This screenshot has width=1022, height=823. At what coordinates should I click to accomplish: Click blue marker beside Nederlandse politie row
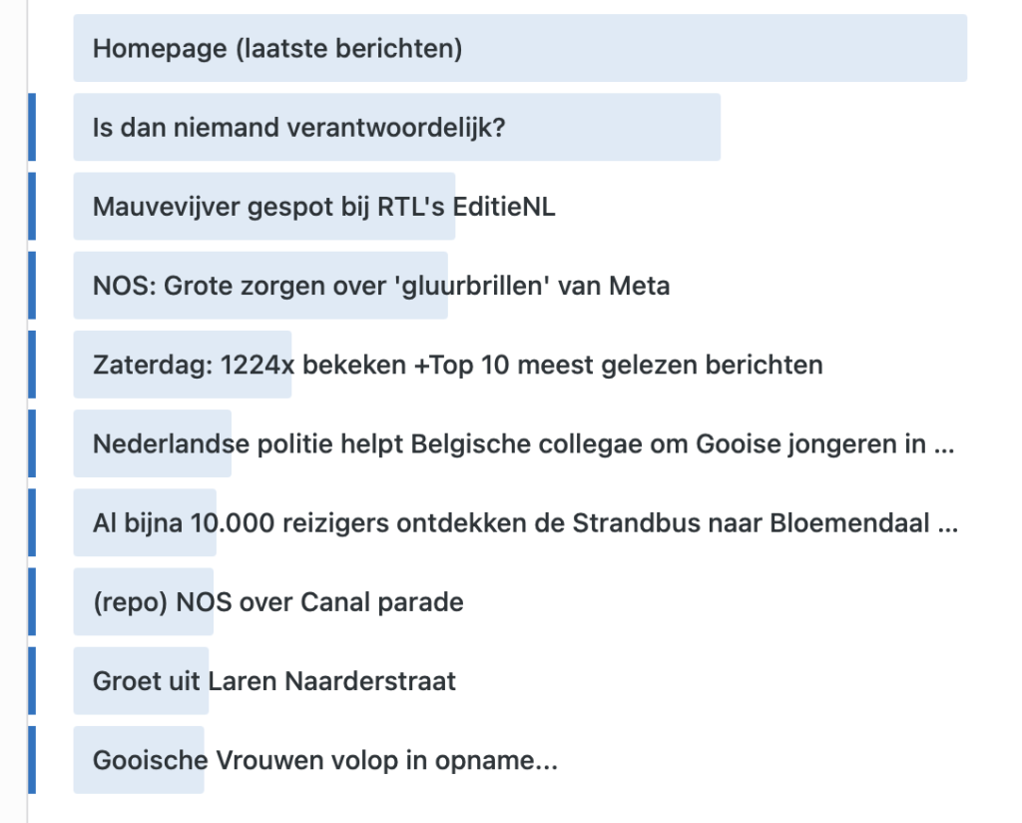pyautogui.click(x=32, y=443)
